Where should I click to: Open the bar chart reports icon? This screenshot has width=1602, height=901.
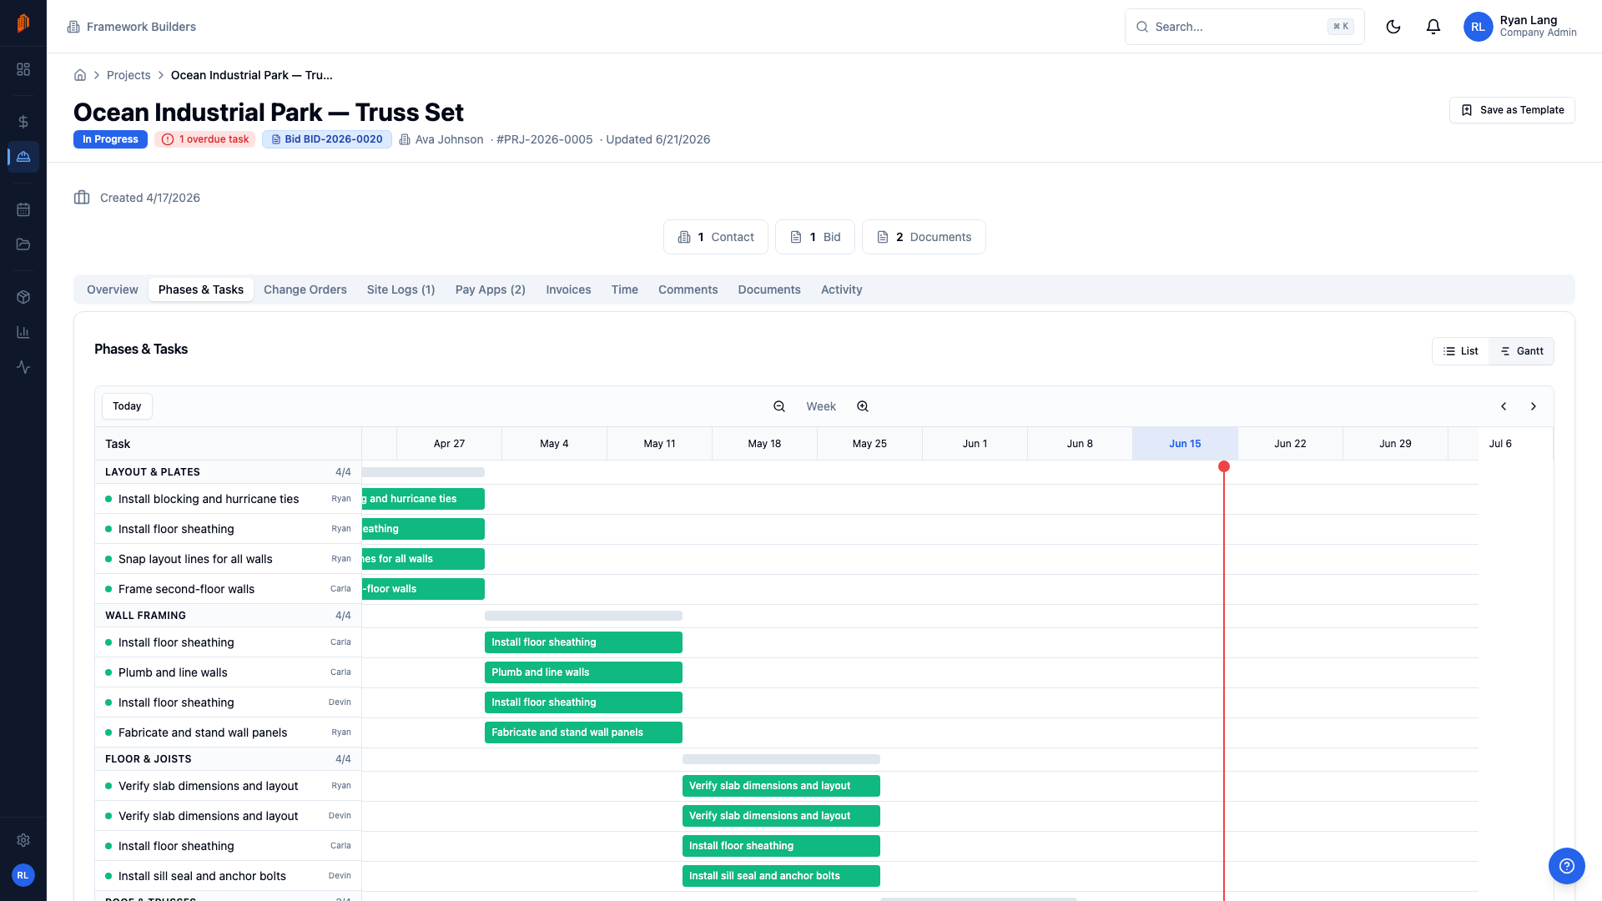click(23, 332)
